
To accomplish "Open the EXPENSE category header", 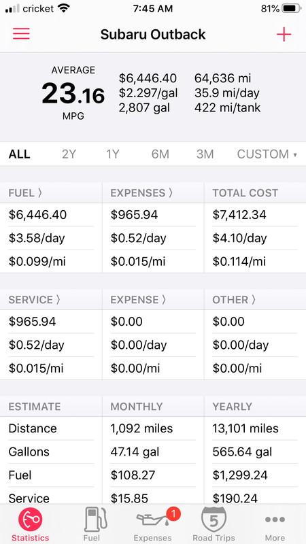I will (x=139, y=300).
